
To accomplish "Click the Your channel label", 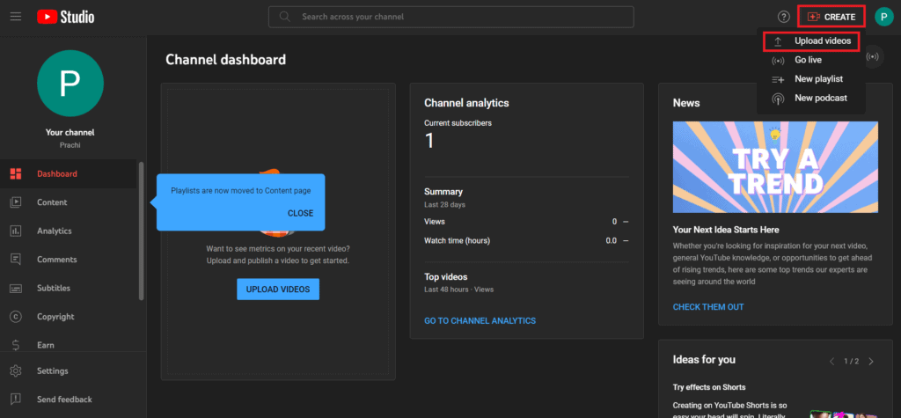I will [70, 132].
